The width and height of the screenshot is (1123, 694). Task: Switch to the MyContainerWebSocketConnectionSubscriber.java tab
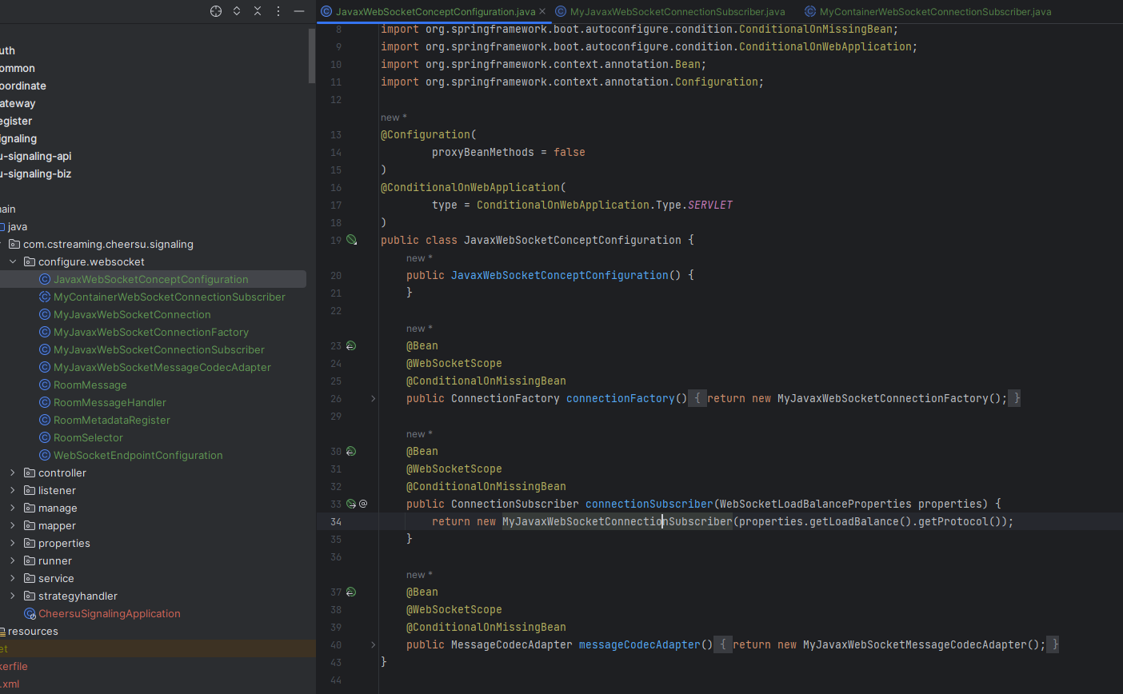coord(927,12)
